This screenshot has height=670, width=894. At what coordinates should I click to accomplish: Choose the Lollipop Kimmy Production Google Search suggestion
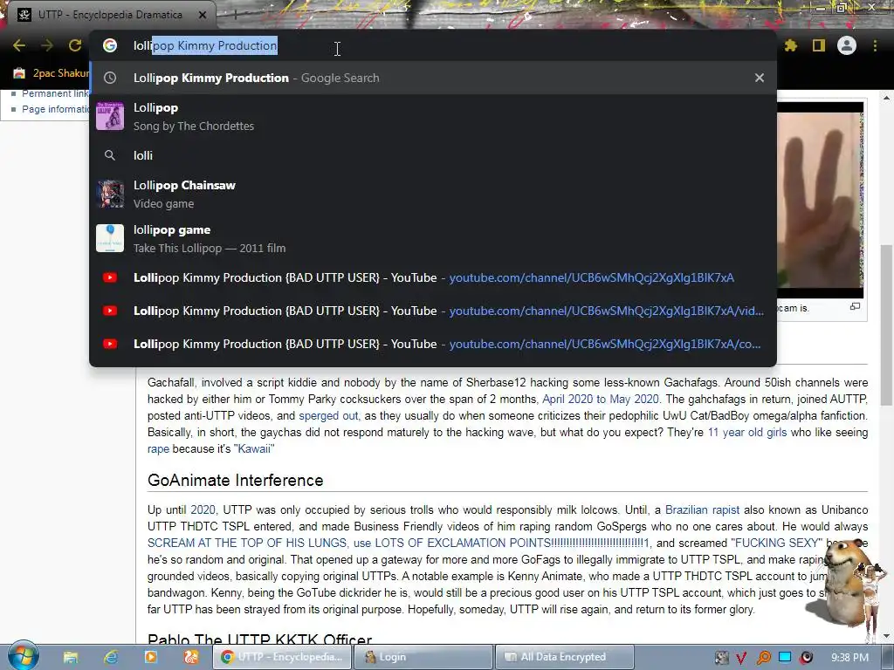(x=433, y=78)
